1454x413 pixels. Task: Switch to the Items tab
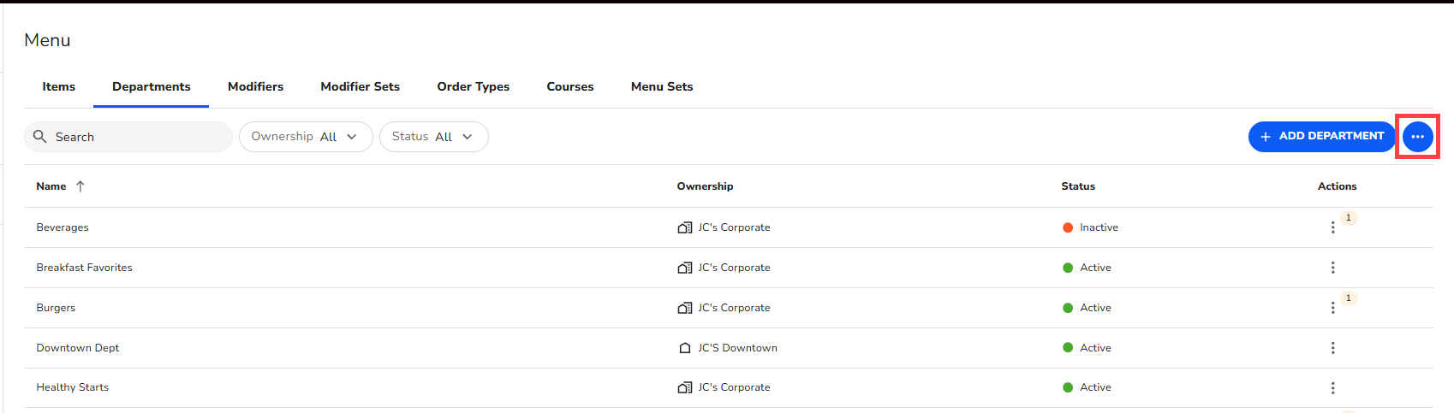59,86
